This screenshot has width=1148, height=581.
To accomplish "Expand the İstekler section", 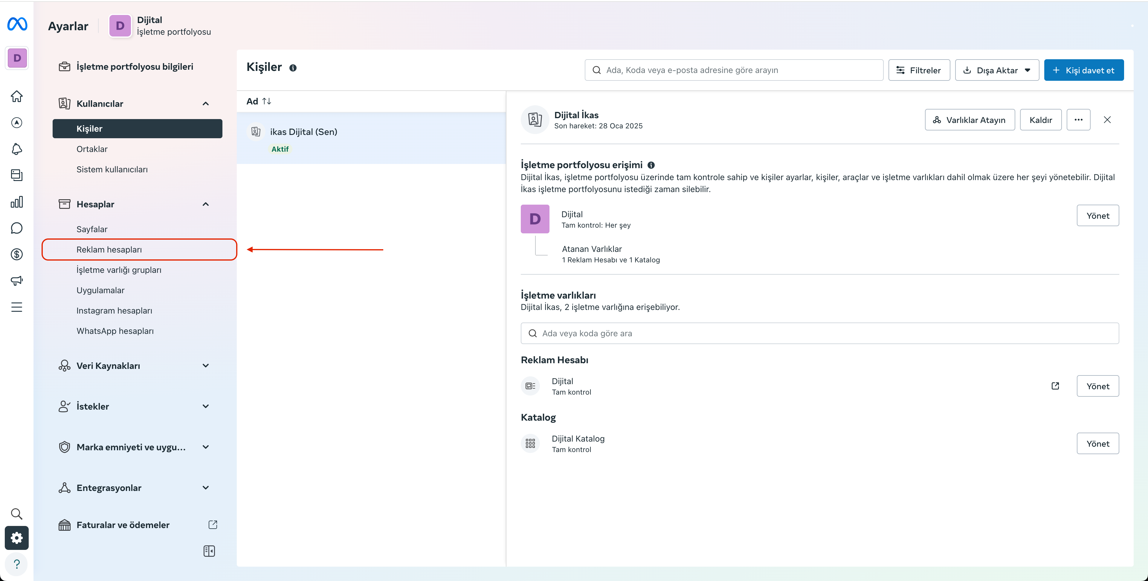I will pyautogui.click(x=205, y=406).
